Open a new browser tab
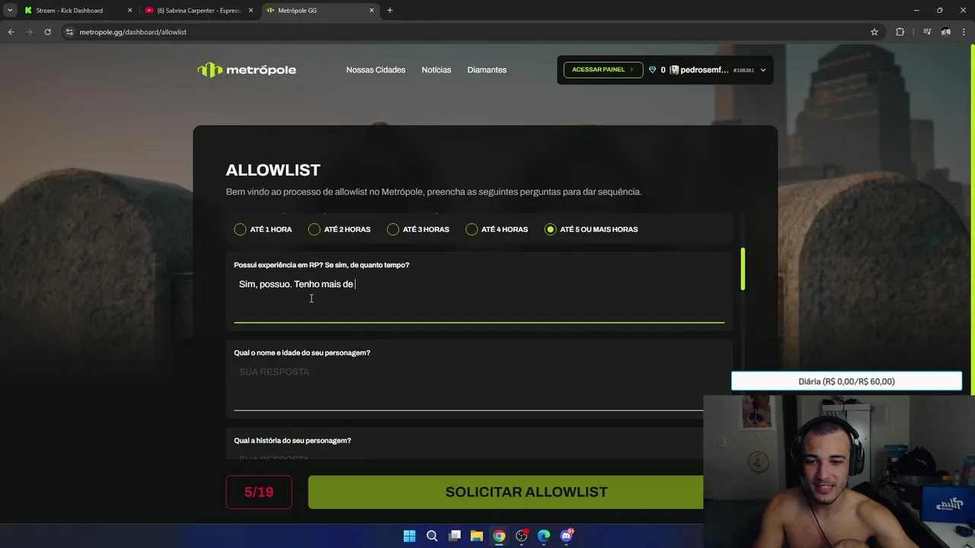975x548 pixels. (x=390, y=11)
